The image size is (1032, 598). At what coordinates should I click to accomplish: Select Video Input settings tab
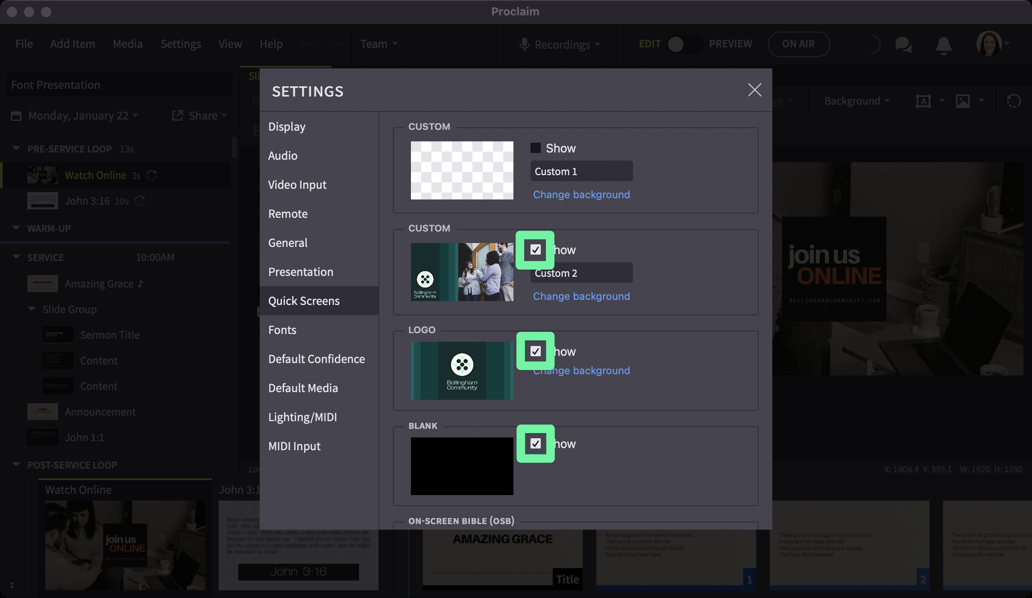[319, 185]
